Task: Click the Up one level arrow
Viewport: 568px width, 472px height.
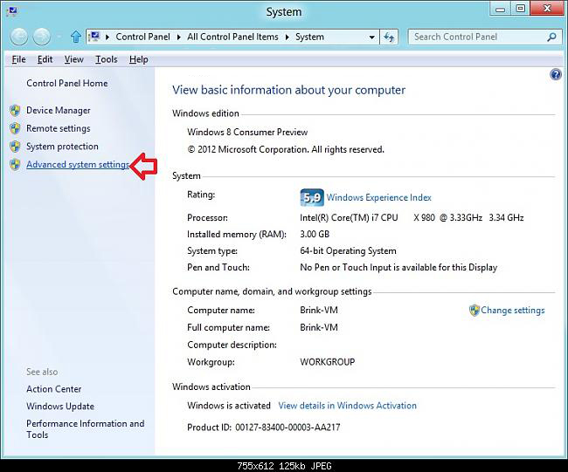Action: (76, 37)
